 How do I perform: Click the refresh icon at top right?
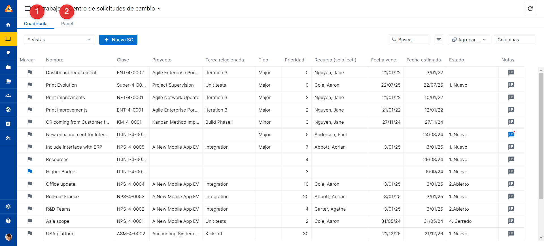click(530, 9)
